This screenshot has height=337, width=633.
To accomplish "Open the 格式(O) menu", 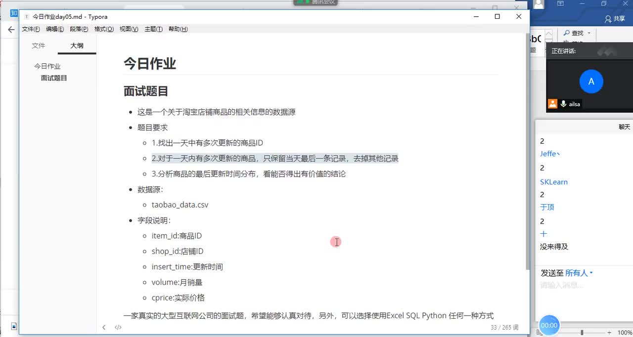I will (104, 29).
